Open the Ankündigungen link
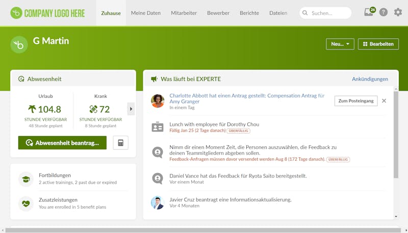 coord(370,79)
